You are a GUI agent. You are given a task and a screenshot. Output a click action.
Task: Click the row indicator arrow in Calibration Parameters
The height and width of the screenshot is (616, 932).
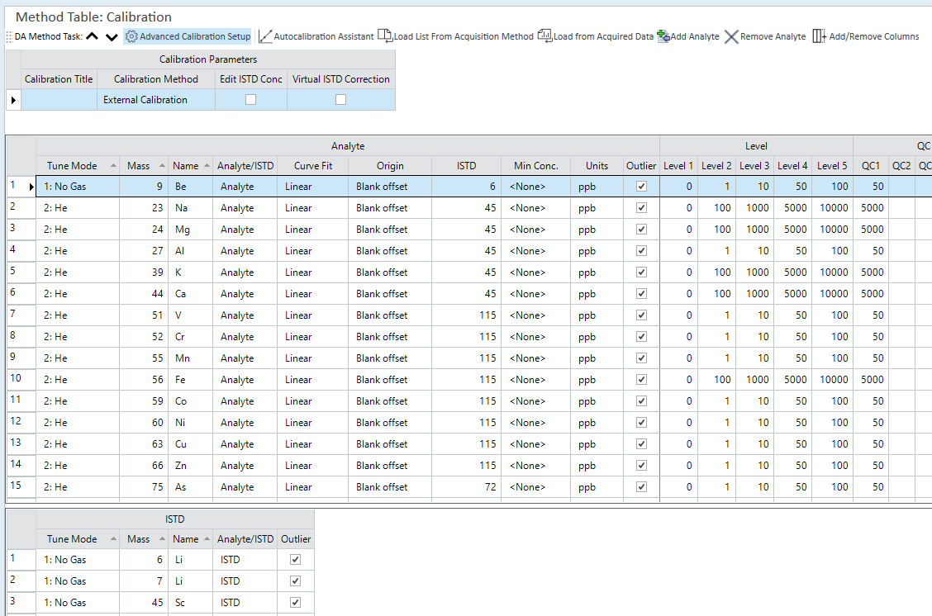13,100
